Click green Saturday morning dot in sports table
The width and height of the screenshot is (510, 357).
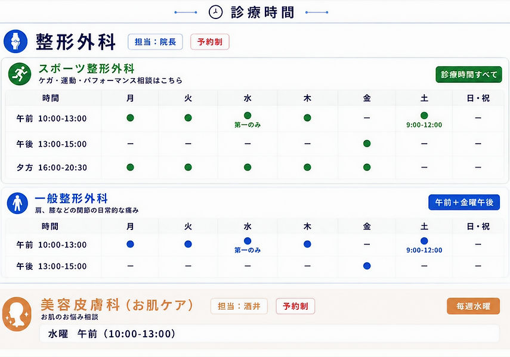click(x=424, y=115)
